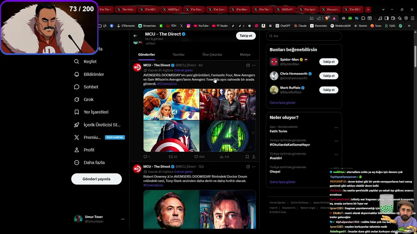Open Grok in the sidebar
This screenshot has width=417, height=234.
84,99
